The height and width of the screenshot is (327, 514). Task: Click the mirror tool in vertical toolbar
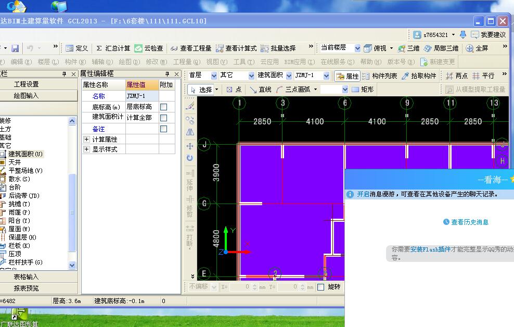click(190, 132)
